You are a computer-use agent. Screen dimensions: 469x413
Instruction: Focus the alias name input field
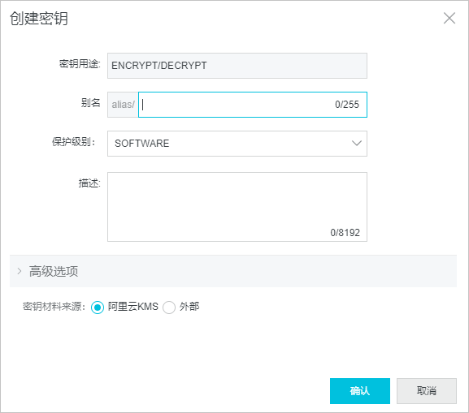(x=253, y=105)
